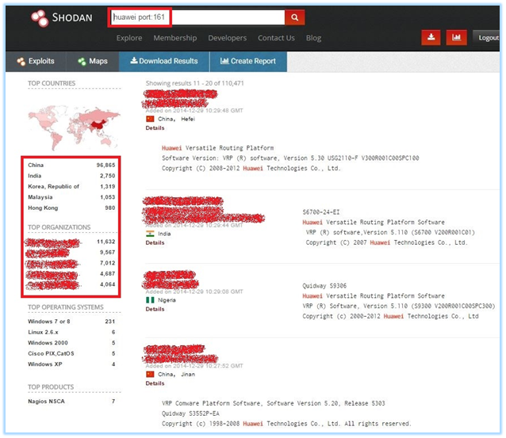Click the TOP COUNTRIES heading

[x=52, y=83]
